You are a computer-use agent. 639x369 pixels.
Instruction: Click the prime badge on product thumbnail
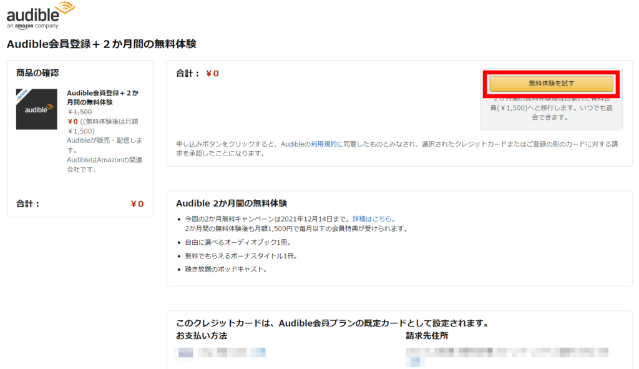click(x=23, y=95)
